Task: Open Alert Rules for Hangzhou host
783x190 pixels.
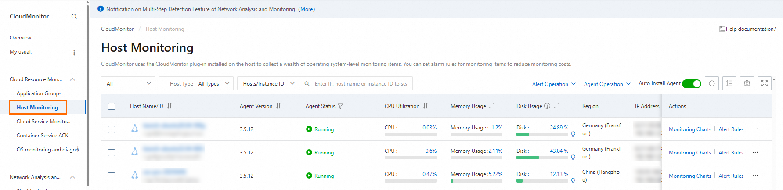Action: pos(731,176)
